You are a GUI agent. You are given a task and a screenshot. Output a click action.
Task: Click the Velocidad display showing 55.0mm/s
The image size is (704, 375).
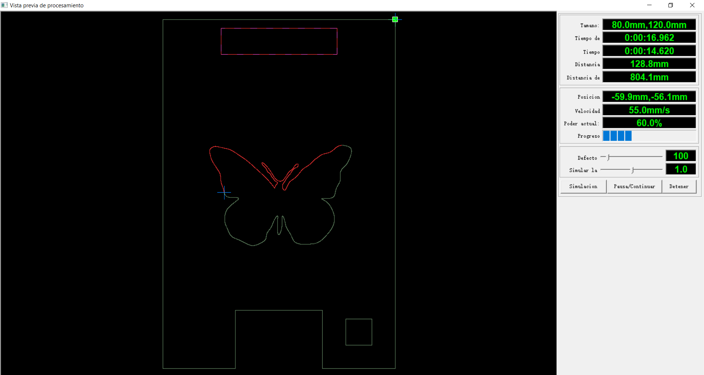[x=649, y=110]
